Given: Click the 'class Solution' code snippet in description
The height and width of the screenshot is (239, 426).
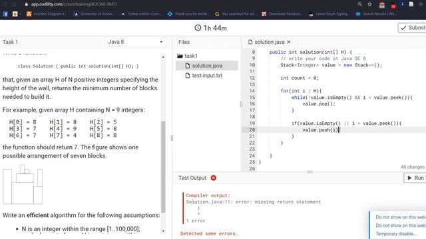Looking at the screenshot, I should 79,66.
